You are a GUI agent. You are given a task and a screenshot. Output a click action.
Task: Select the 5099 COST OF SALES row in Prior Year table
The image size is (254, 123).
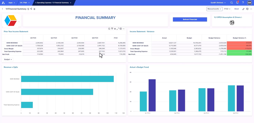(x=64, y=46)
